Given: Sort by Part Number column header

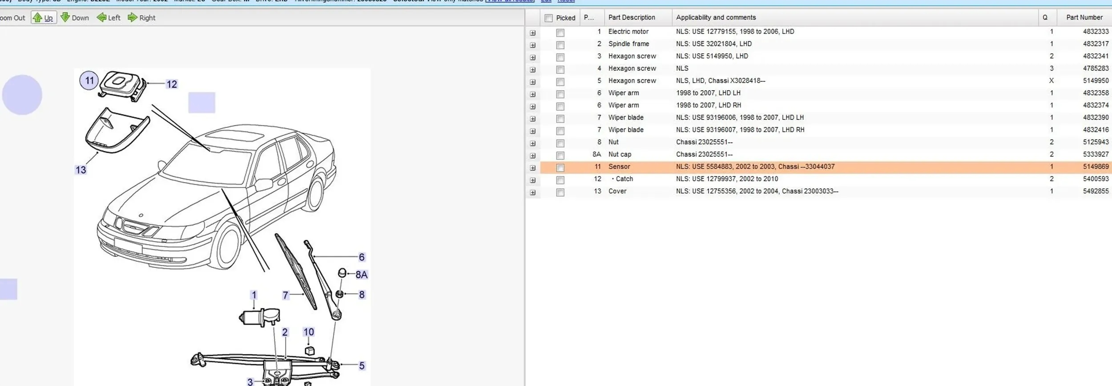Looking at the screenshot, I should 1084,18.
